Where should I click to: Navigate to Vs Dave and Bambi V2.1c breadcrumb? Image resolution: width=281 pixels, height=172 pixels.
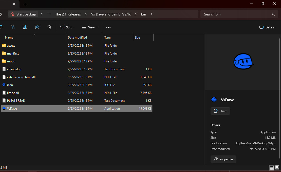tap(111, 14)
